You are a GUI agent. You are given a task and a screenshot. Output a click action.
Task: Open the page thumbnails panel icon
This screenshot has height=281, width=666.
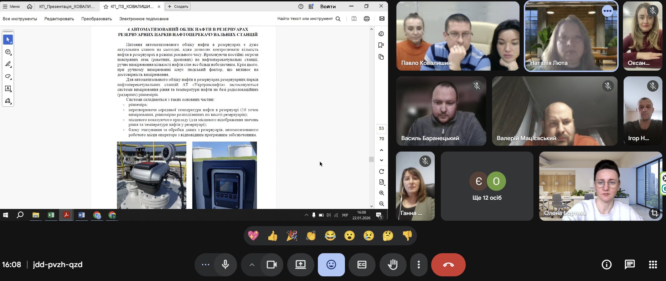tap(381, 57)
